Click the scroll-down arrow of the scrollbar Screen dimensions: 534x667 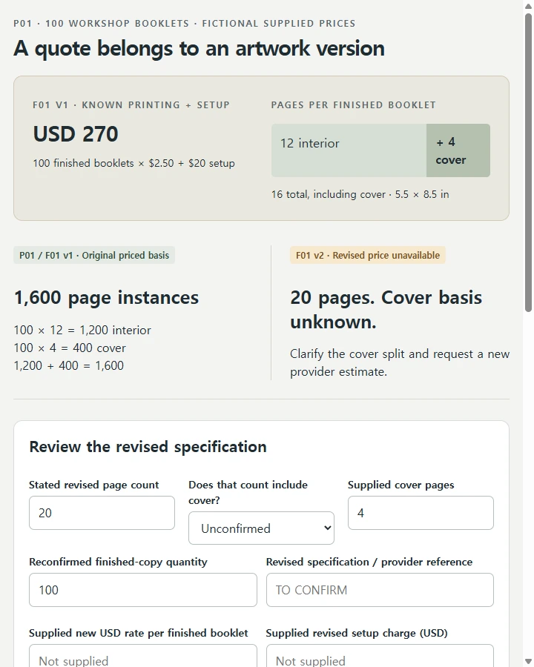coord(529,661)
